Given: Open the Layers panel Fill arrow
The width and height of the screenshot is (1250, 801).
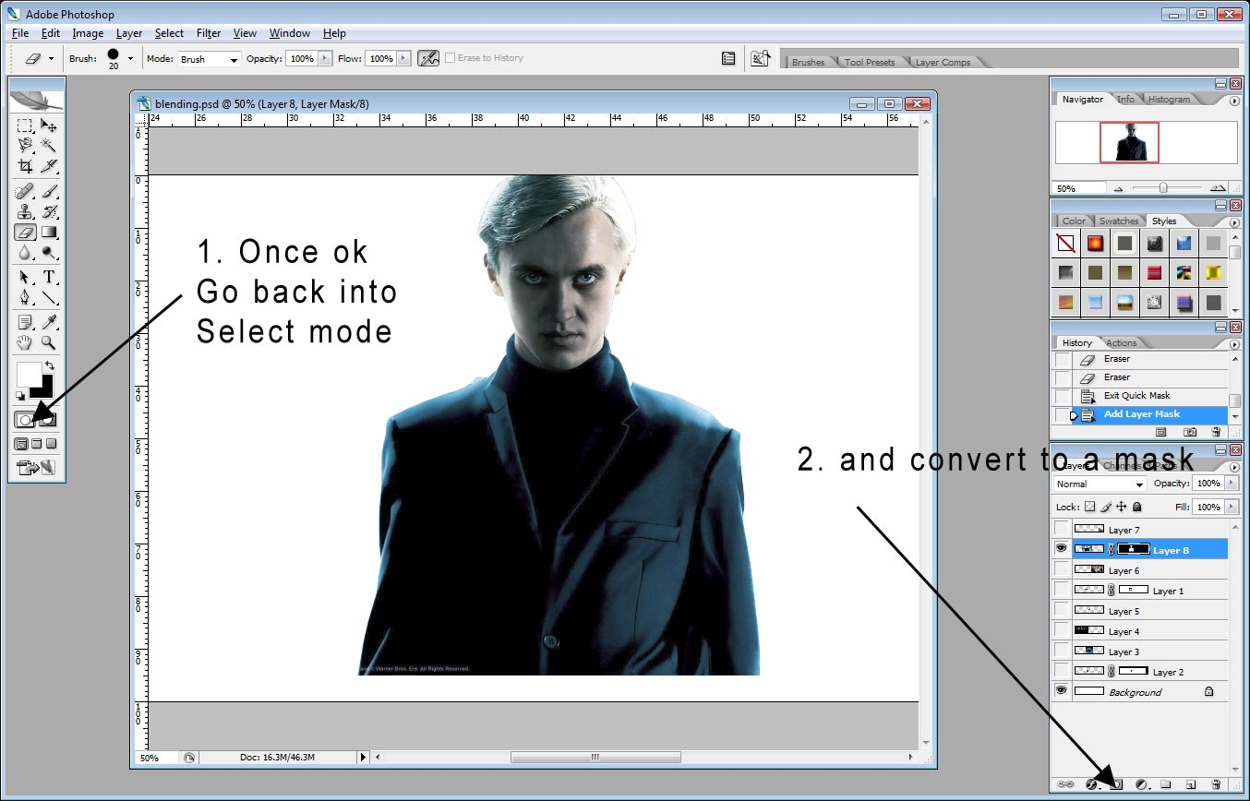Looking at the screenshot, I should click(1230, 507).
